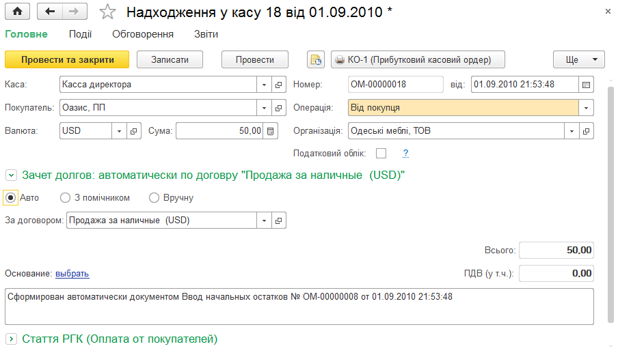
Task: Select the Авто radio option
Action: (x=11, y=197)
